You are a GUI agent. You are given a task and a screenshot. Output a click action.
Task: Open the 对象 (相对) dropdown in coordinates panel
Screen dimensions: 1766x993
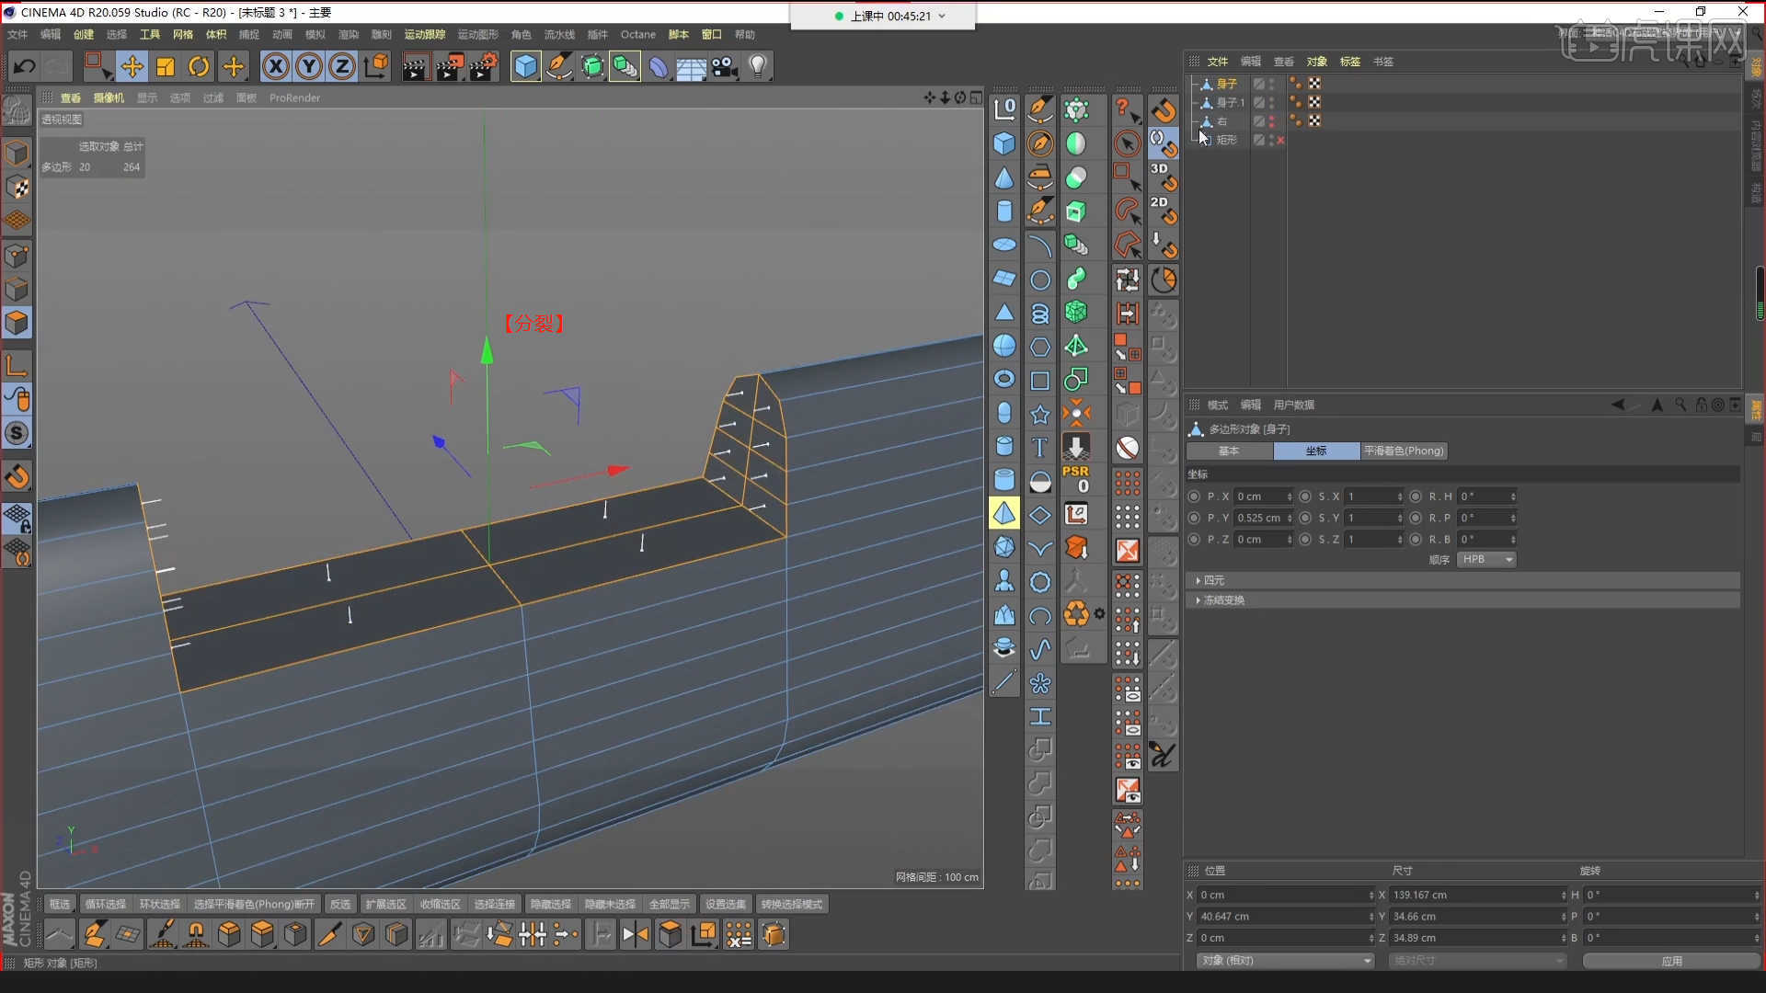[x=1285, y=960]
